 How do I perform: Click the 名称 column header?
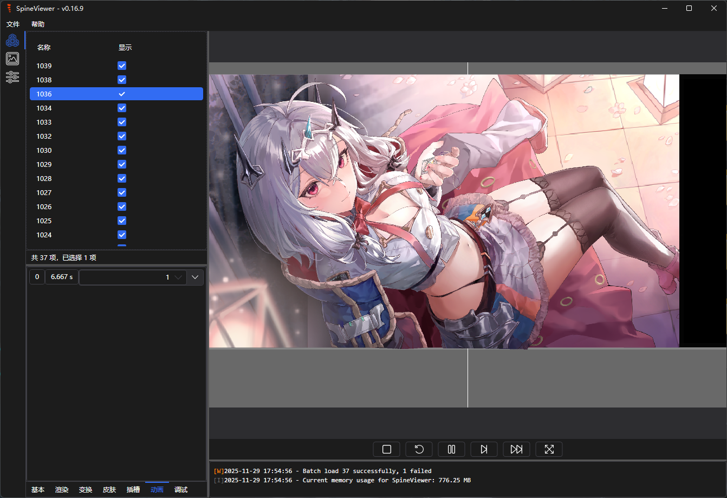pos(44,47)
